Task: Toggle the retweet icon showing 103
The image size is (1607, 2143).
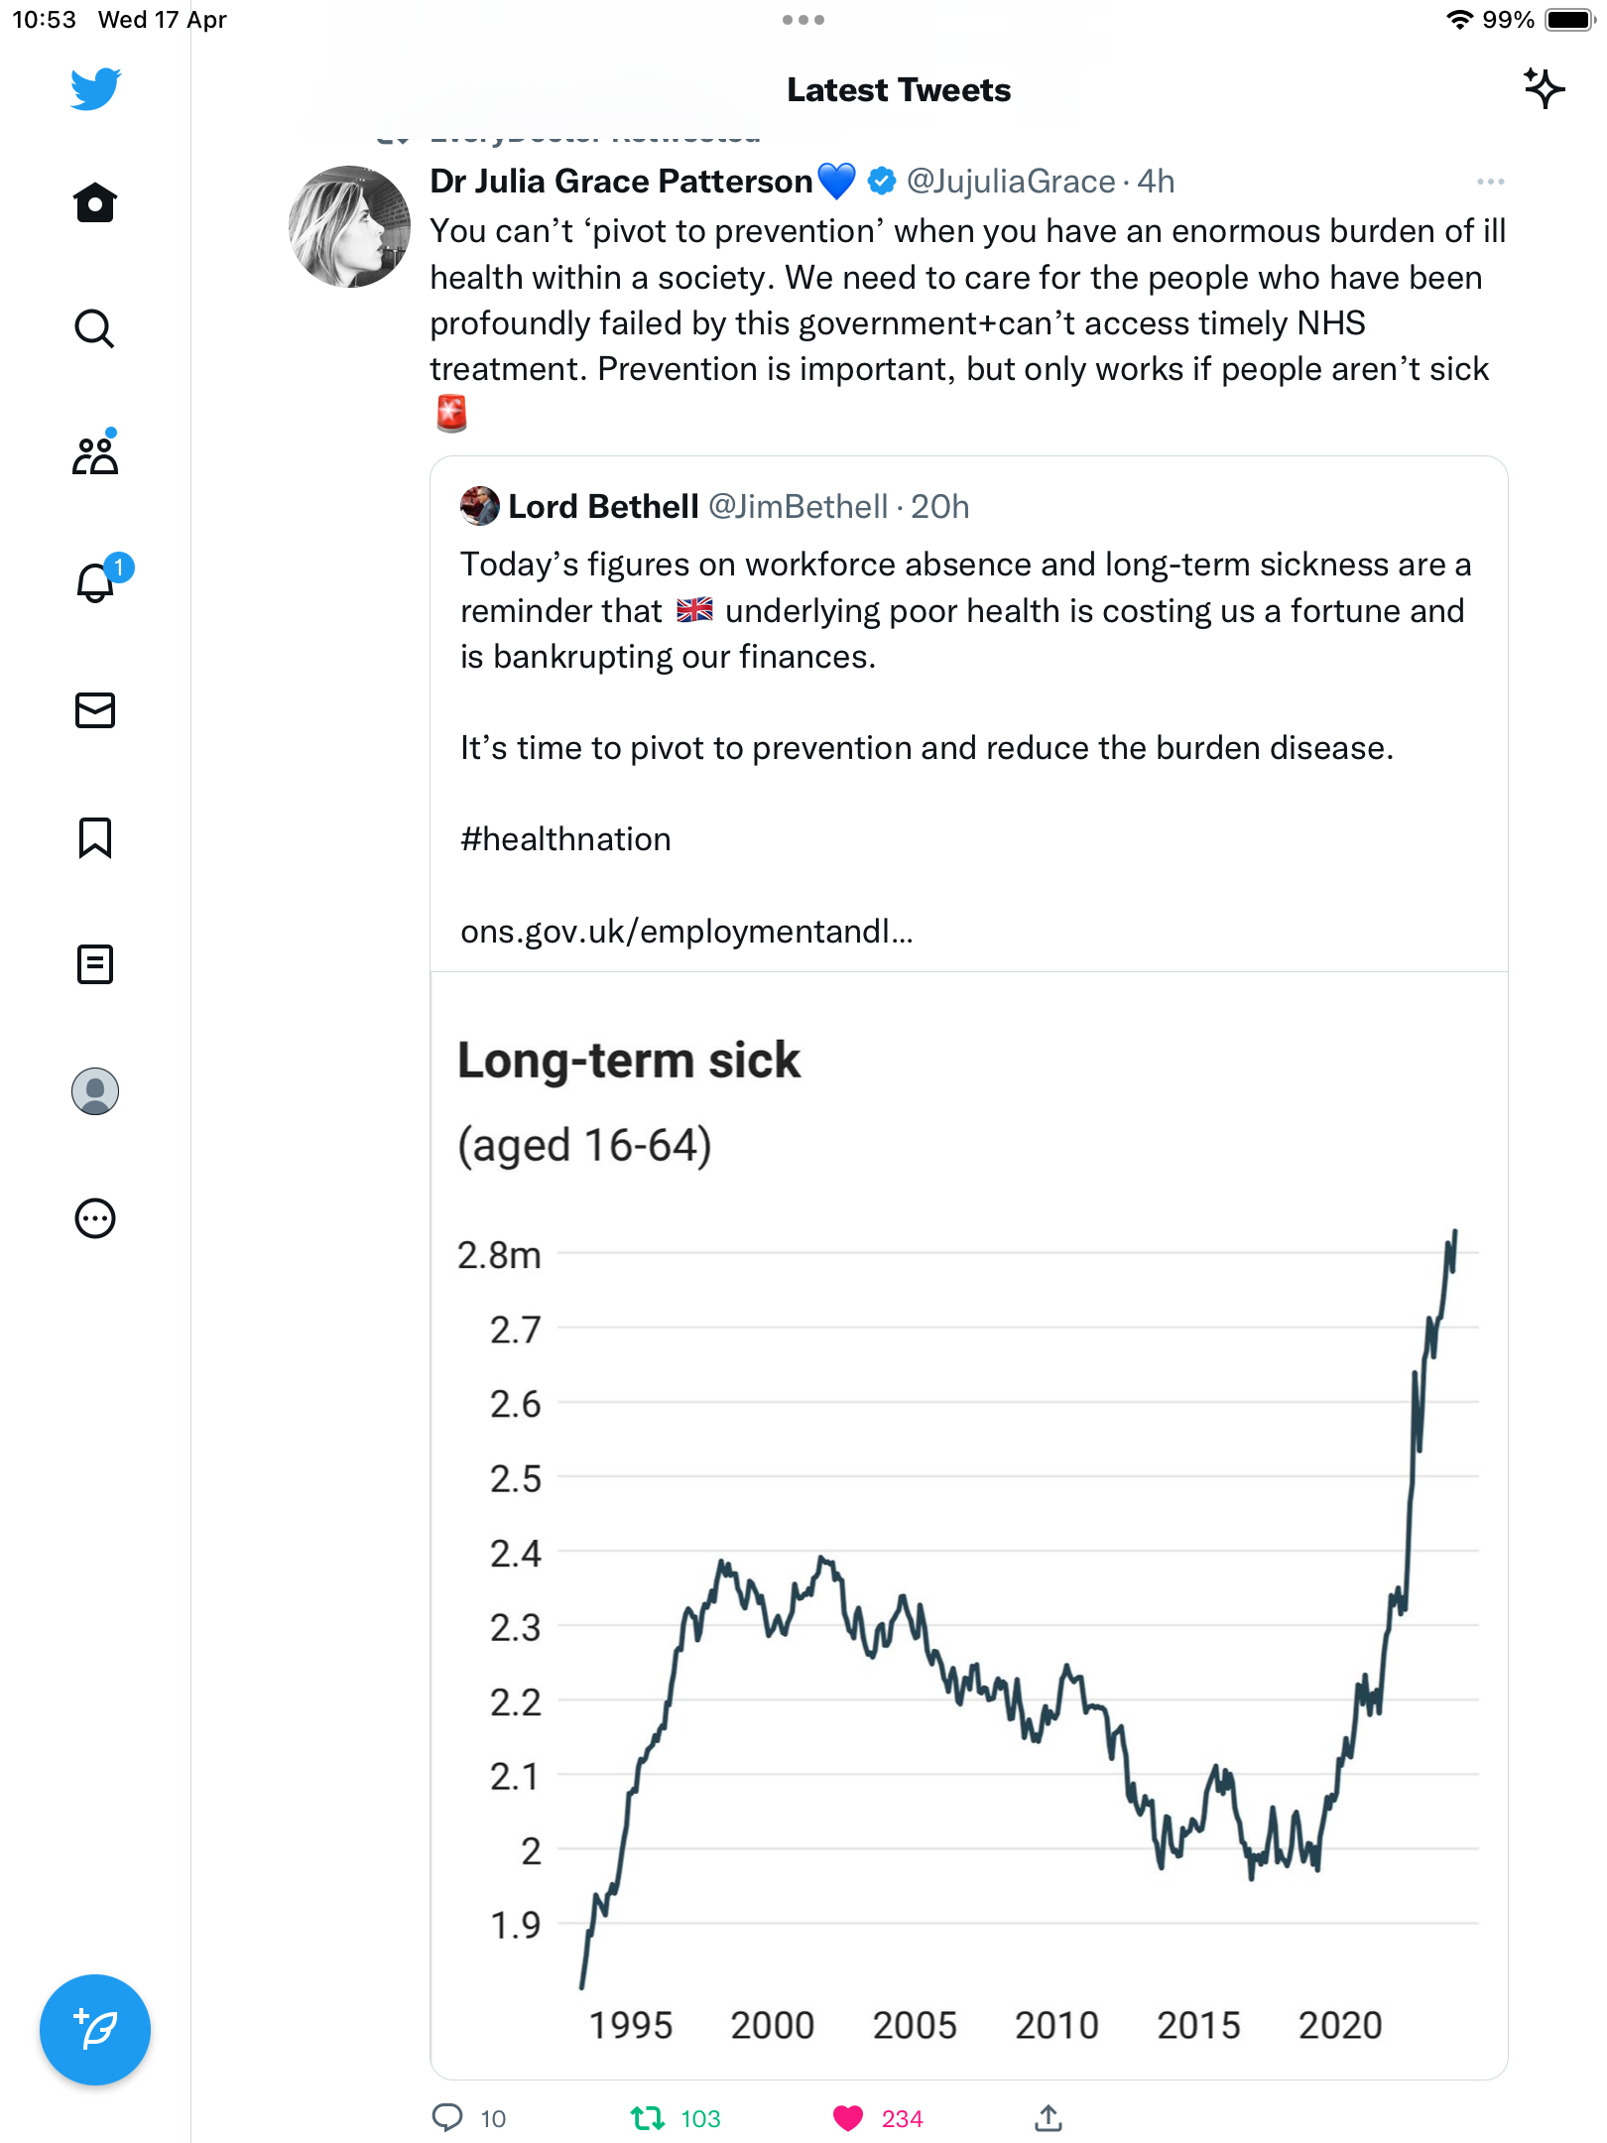Action: point(648,2118)
